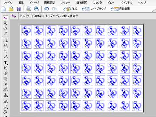Select the Move tool in the toolbox
The image size is (156, 117).
point(5,18)
